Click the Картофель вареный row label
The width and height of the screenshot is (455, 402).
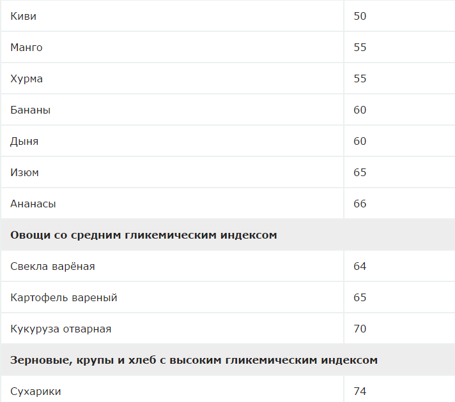tap(64, 297)
